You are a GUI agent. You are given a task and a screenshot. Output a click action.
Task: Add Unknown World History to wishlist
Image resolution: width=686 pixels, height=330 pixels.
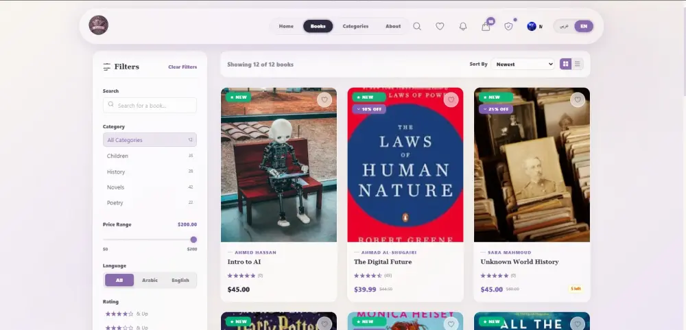(x=578, y=99)
